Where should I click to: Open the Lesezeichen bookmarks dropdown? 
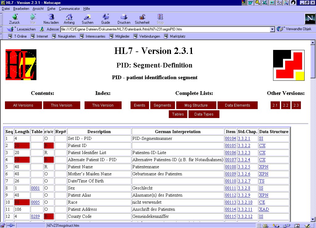[x=22, y=29]
